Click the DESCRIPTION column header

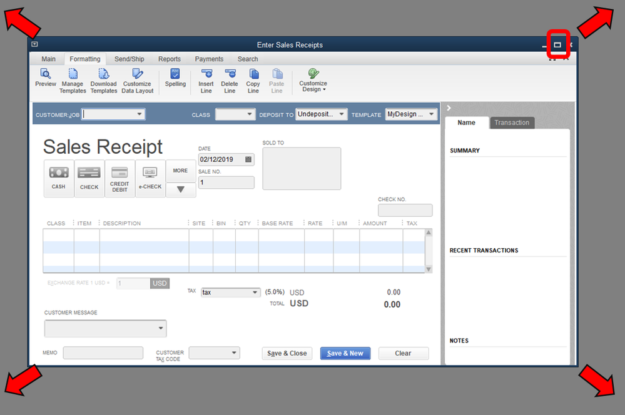pos(122,223)
